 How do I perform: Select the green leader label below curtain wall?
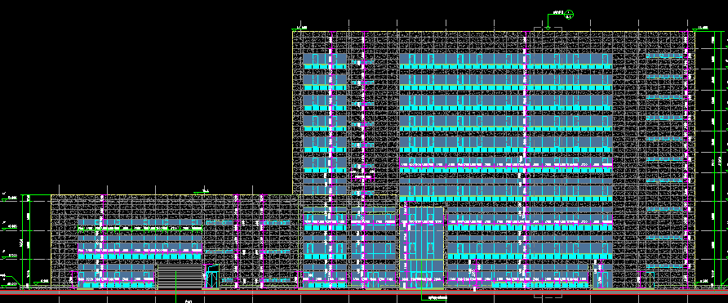coord(437,297)
